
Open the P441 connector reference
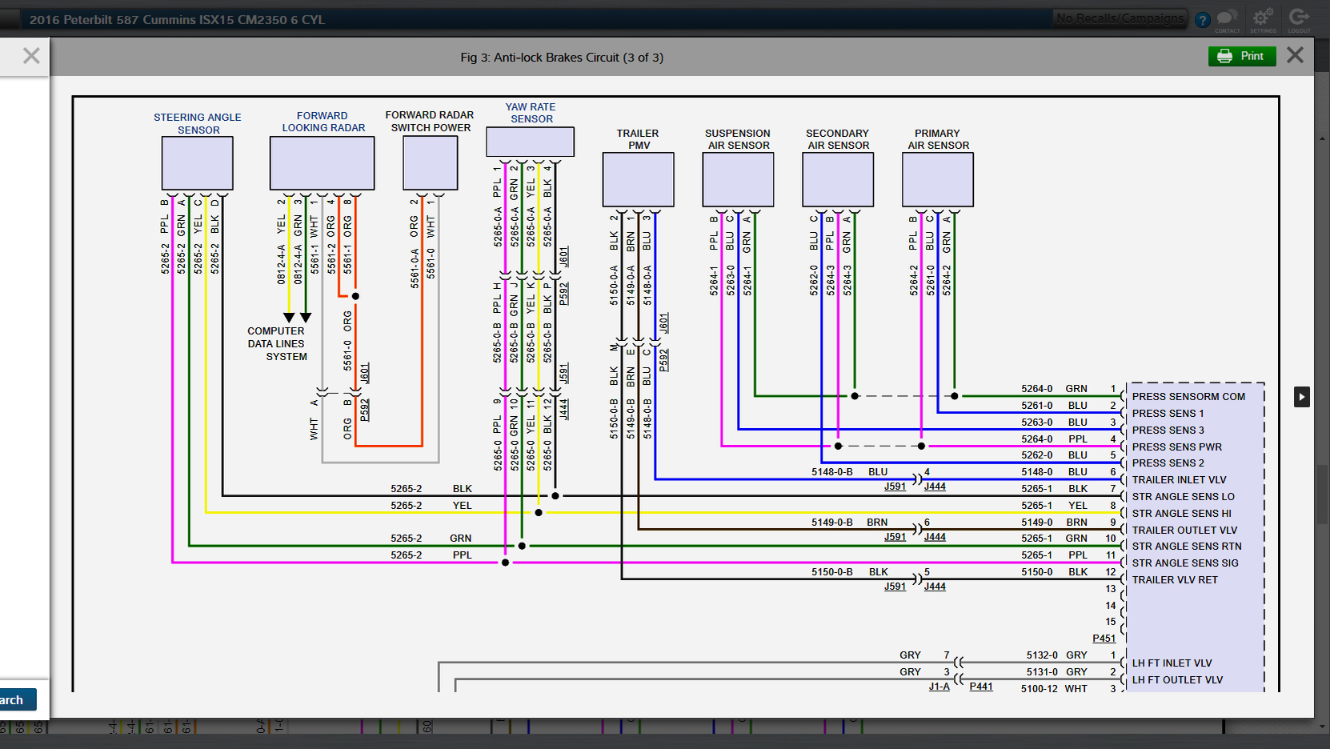tap(981, 686)
